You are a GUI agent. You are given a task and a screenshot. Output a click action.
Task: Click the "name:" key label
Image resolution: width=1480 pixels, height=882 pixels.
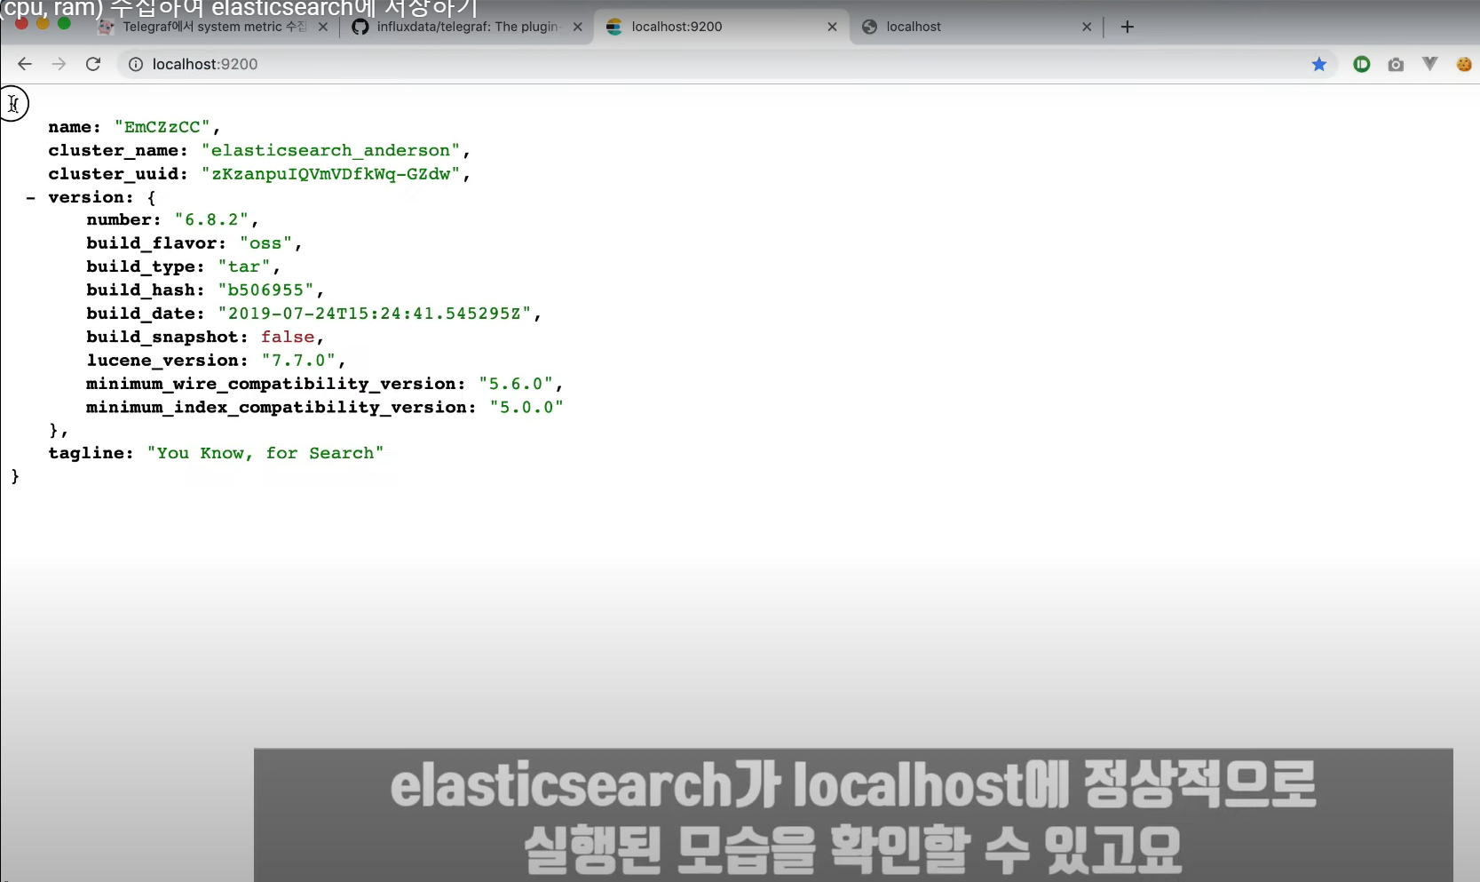(x=75, y=127)
